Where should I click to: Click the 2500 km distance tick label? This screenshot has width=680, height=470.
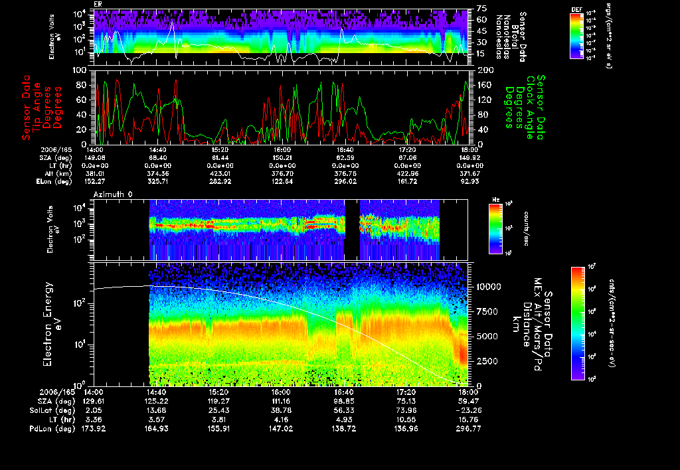click(x=488, y=361)
